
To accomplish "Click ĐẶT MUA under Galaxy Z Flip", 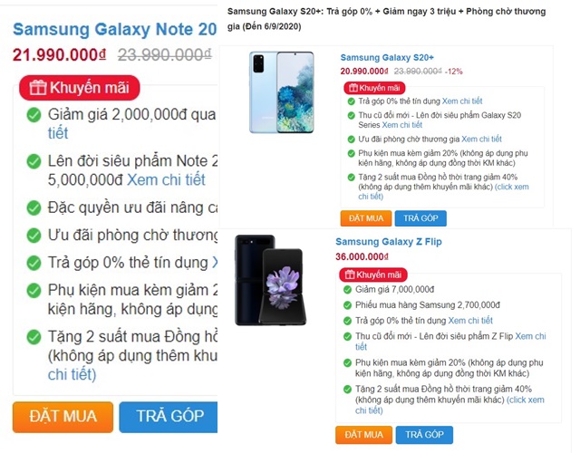I will click(363, 435).
